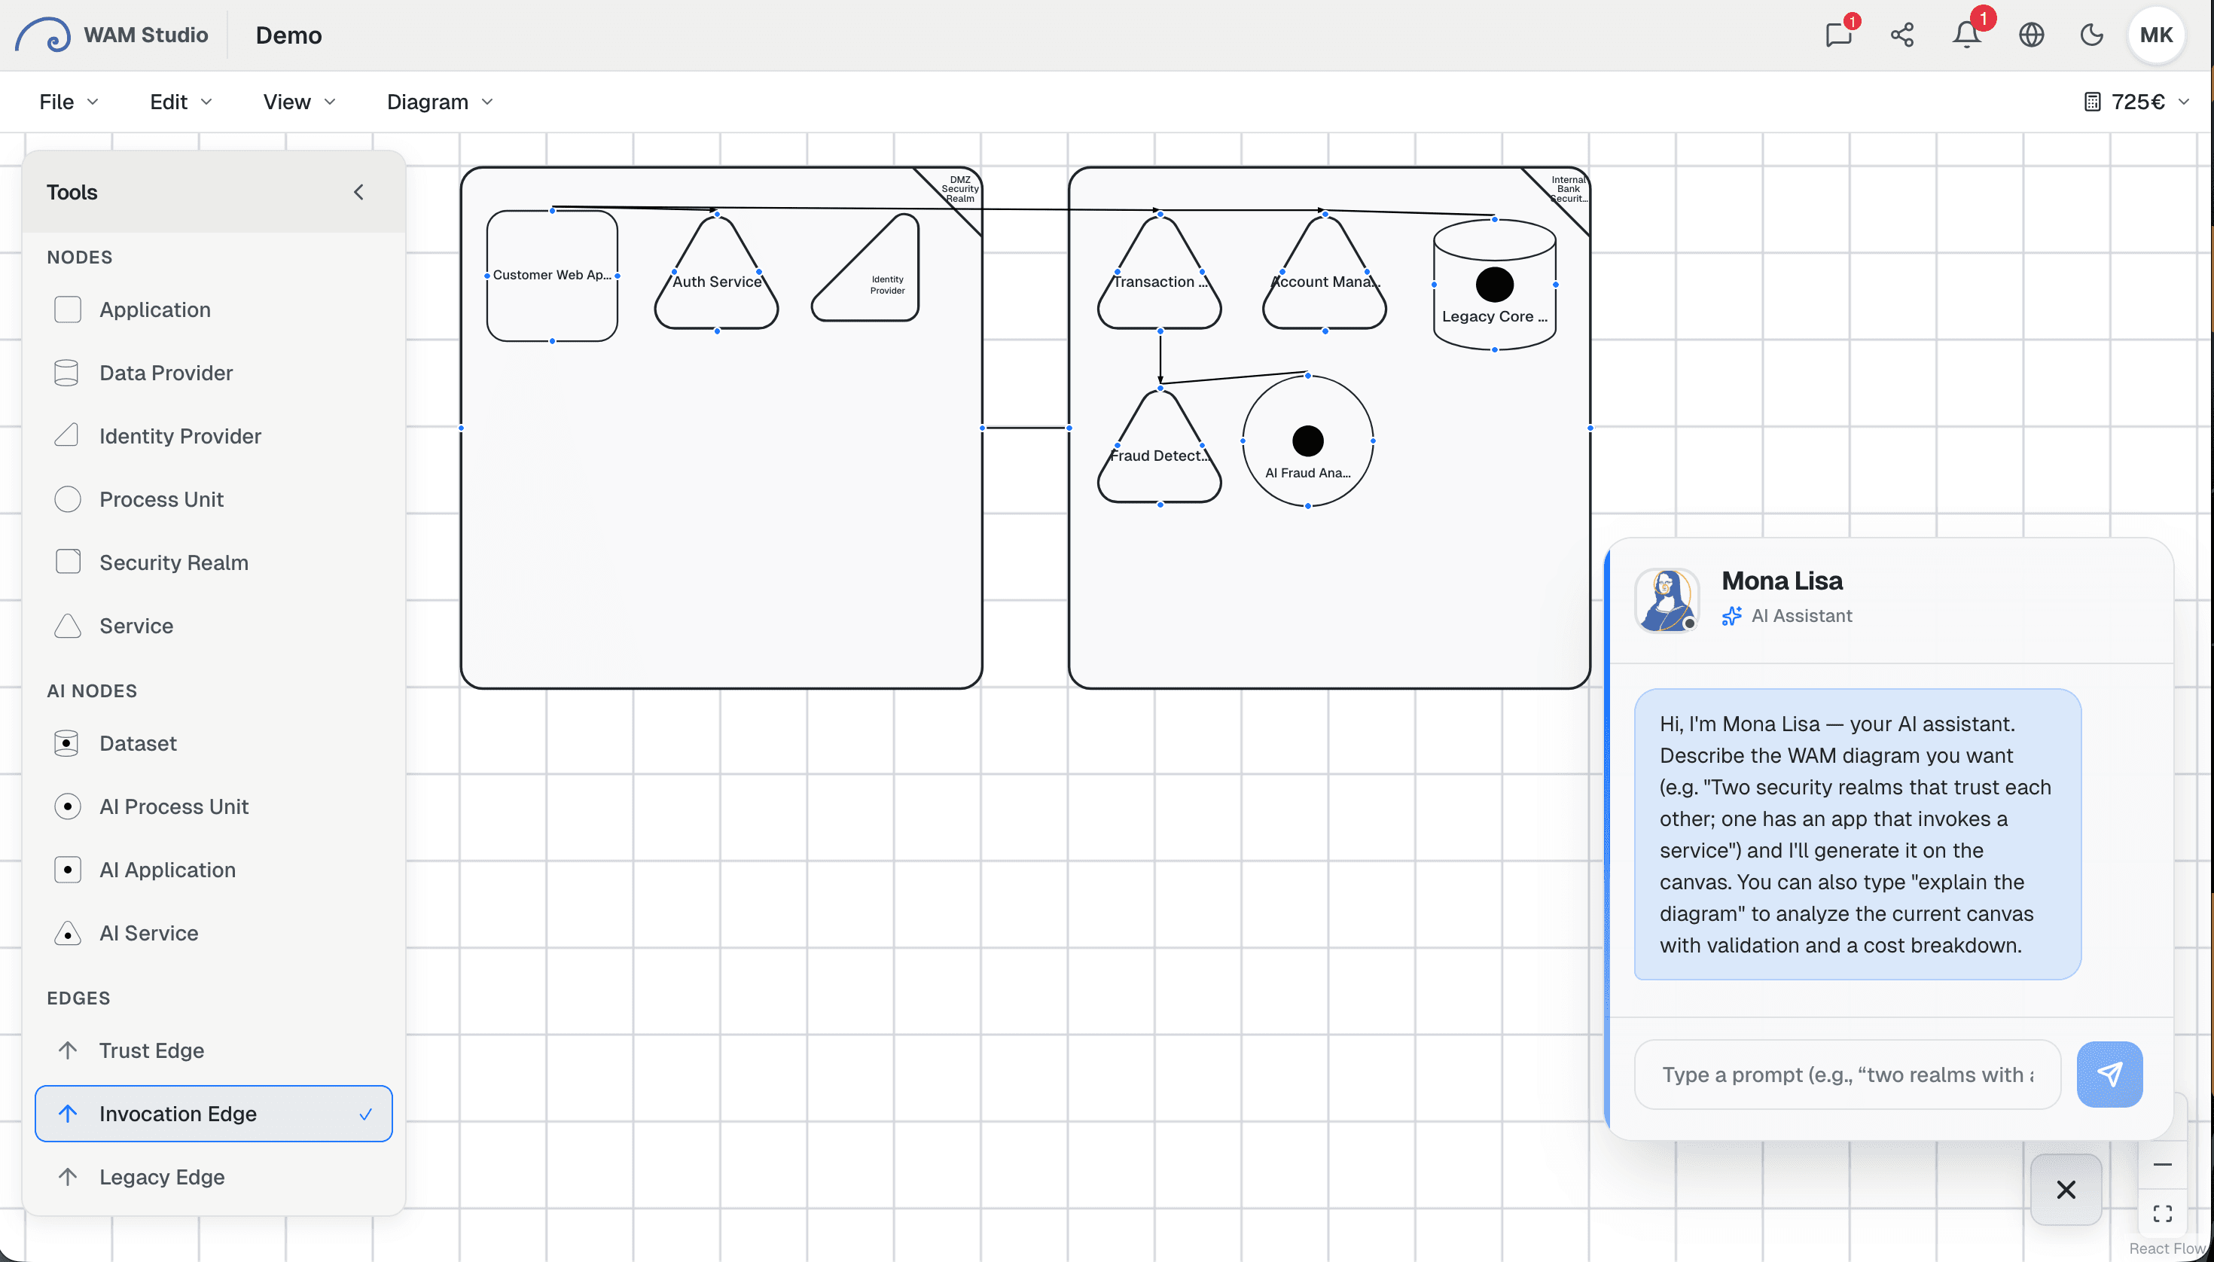Open the share icon in header

pyautogui.click(x=1902, y=35)
